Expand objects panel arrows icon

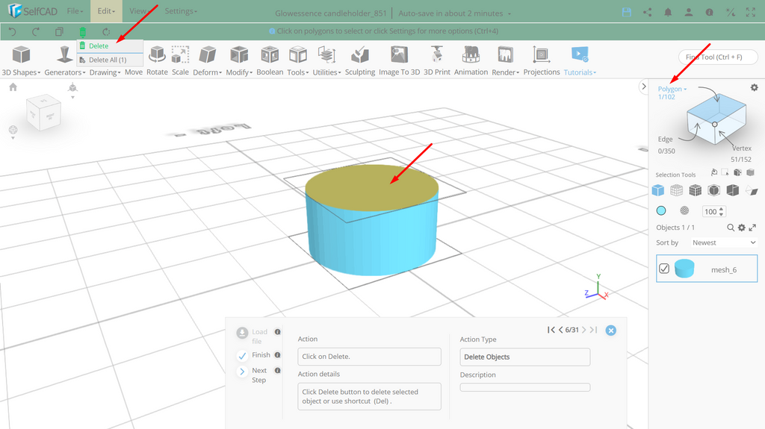[752, 228]
